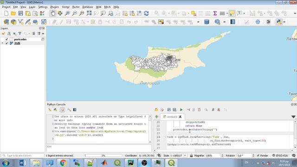Click the Find Text magnifier in editor
Viewport: 297px width, 167px height.
(x=206, y=109)
